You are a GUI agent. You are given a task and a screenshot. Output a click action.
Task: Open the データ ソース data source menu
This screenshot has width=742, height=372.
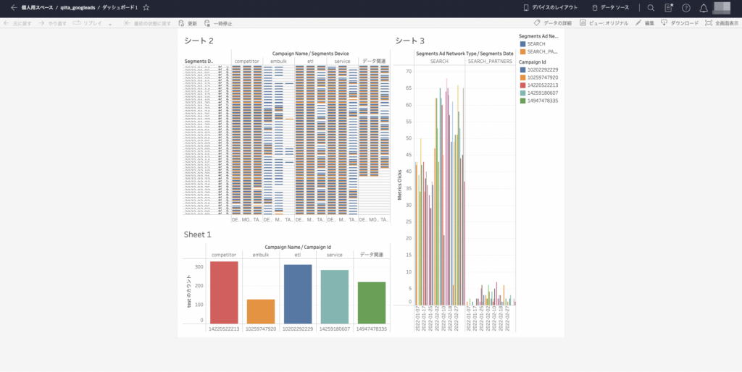(x=611, y=7)
